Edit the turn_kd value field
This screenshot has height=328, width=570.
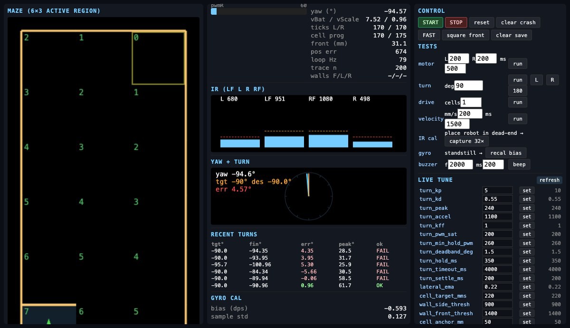pos(497,199)
